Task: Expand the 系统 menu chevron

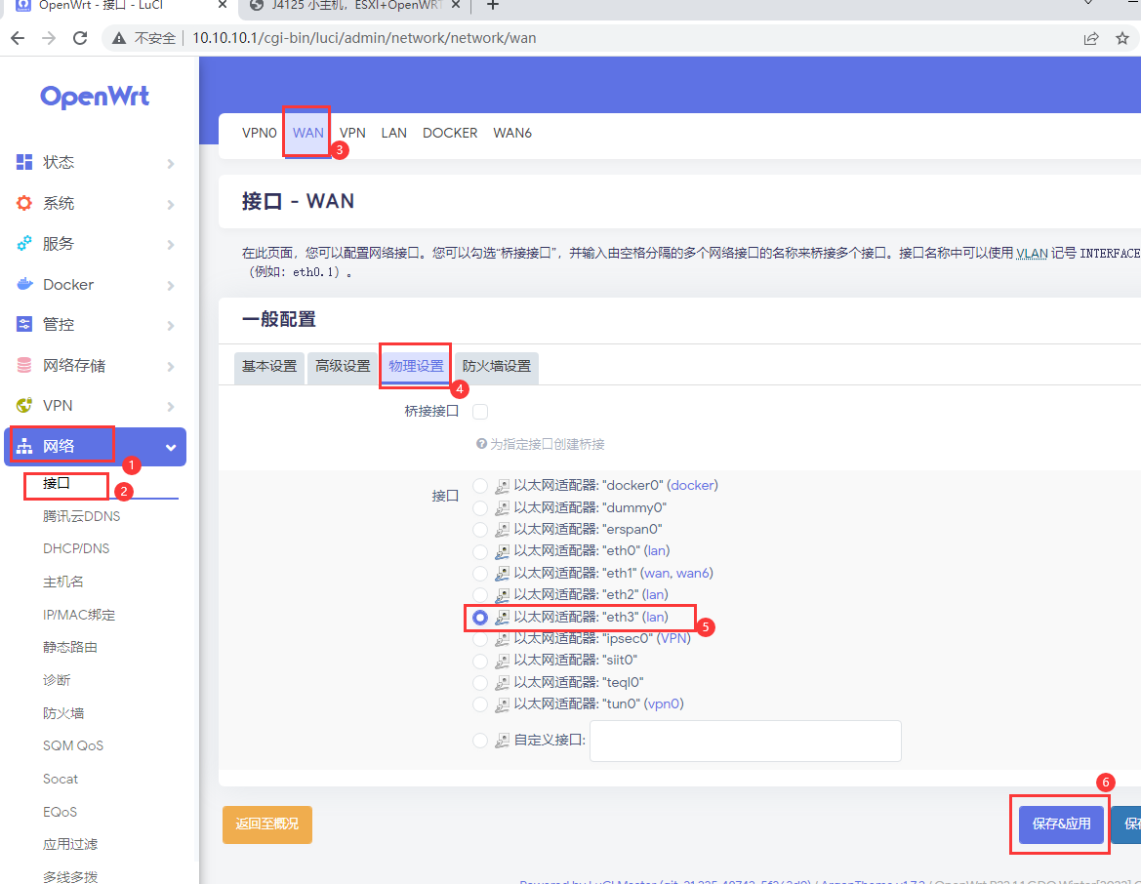Action: click(x=171, y=205)
